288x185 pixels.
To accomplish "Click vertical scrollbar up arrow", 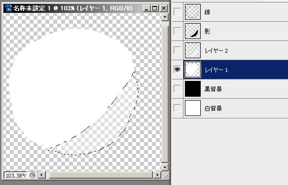I will [165, 17].
